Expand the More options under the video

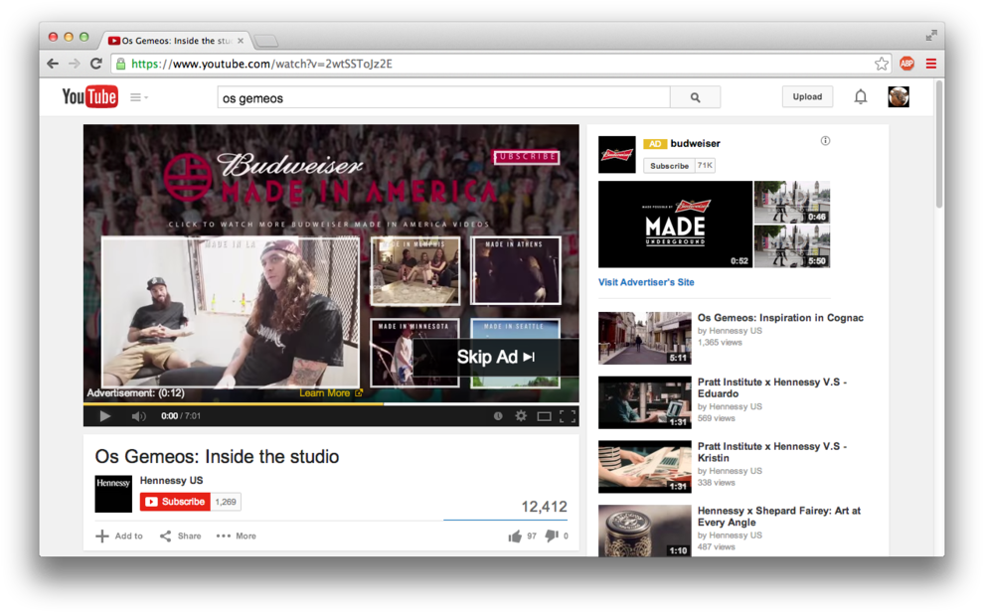[237, 536]
